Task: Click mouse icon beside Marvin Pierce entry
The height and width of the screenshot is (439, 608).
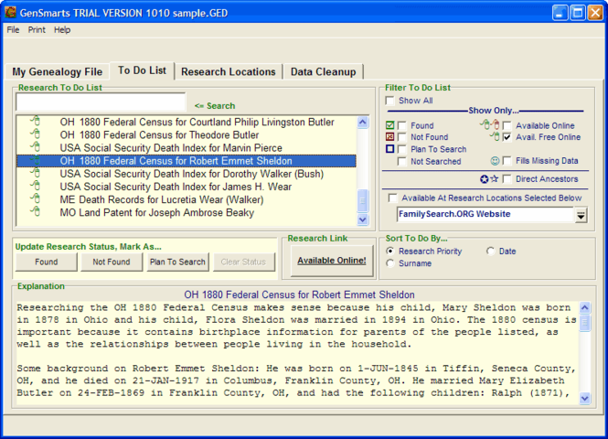Action: coord(36,147)
